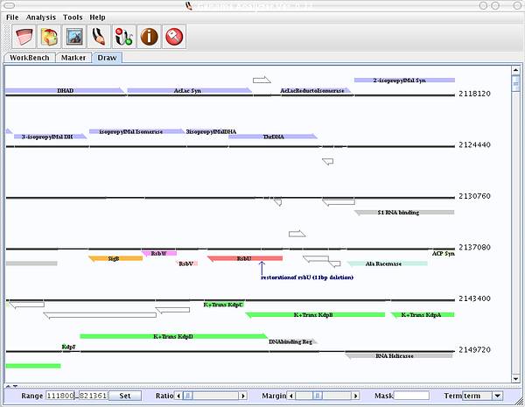The height and width of the screenshot is (407, 525).
Task: Open the File menu
Action: click(12, 17)
